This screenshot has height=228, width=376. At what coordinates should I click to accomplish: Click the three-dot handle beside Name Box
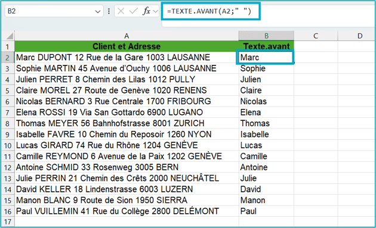coord(109,11)
